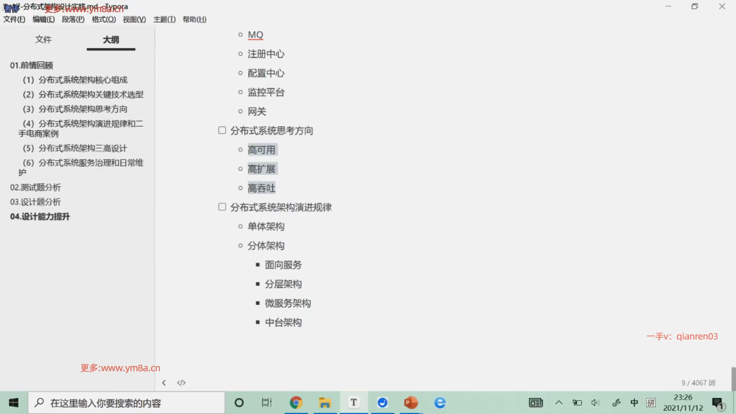Switch to the 文件 sidebar tab
This screenshot has height=414, width=736.
(x=43, y=39)
